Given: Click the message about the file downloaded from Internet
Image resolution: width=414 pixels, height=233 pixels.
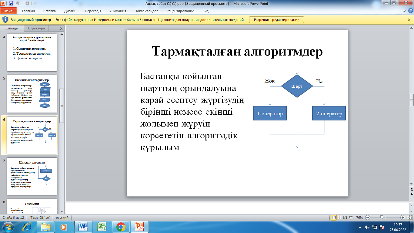Looking at the screenshot, I should click(x=150, y=20).
